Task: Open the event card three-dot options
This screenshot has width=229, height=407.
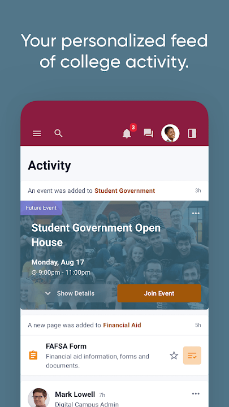Action: click(196, 213)
